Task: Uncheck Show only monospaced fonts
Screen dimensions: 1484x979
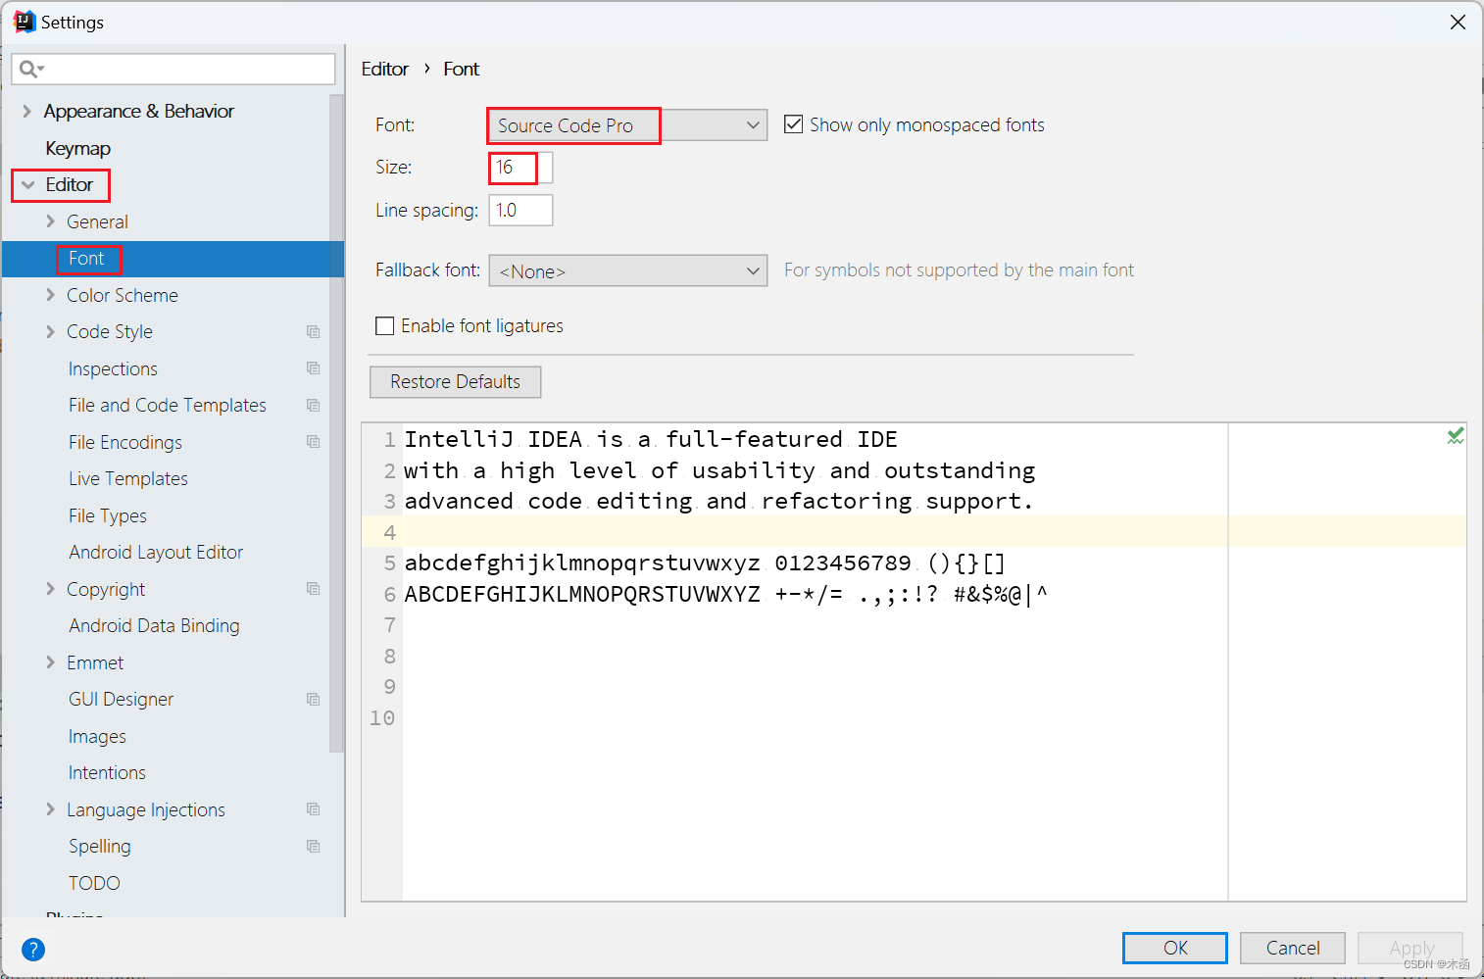Action: tap(794, 124)
